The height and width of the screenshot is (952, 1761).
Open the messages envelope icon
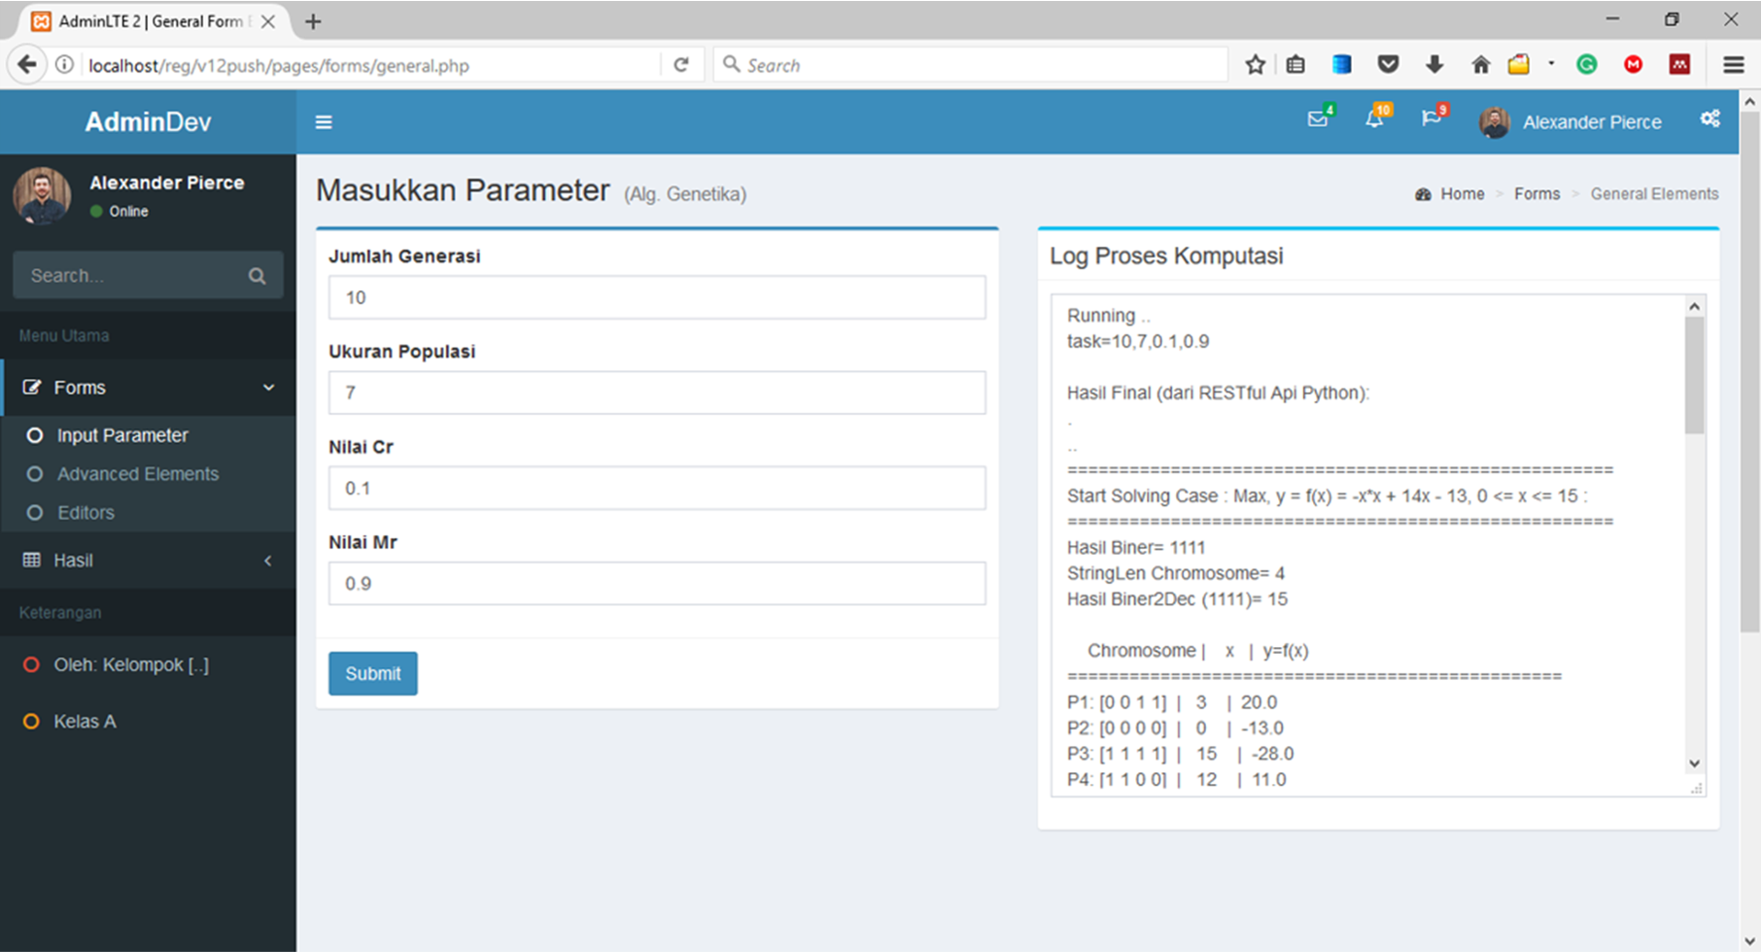1318,119
